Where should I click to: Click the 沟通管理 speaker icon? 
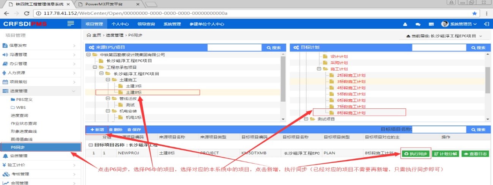[x=5, y=55]
